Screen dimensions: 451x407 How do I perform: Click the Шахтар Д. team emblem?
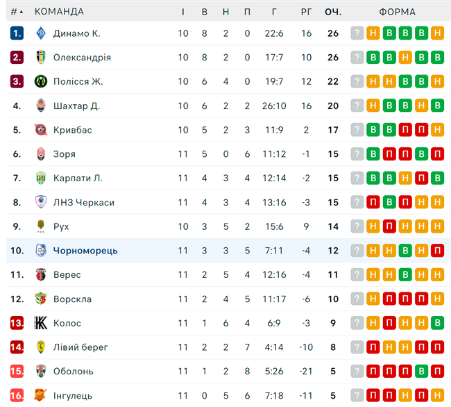41,106
